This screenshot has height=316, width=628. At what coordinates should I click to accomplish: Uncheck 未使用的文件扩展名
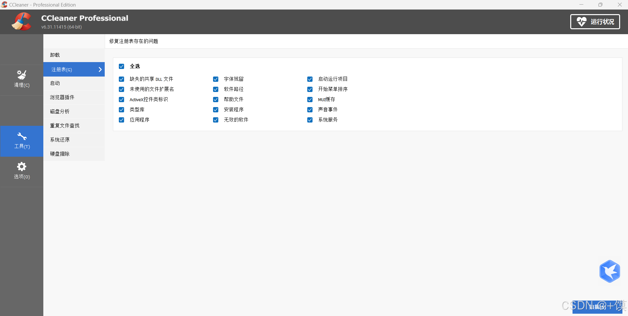(x=121, y=89)
